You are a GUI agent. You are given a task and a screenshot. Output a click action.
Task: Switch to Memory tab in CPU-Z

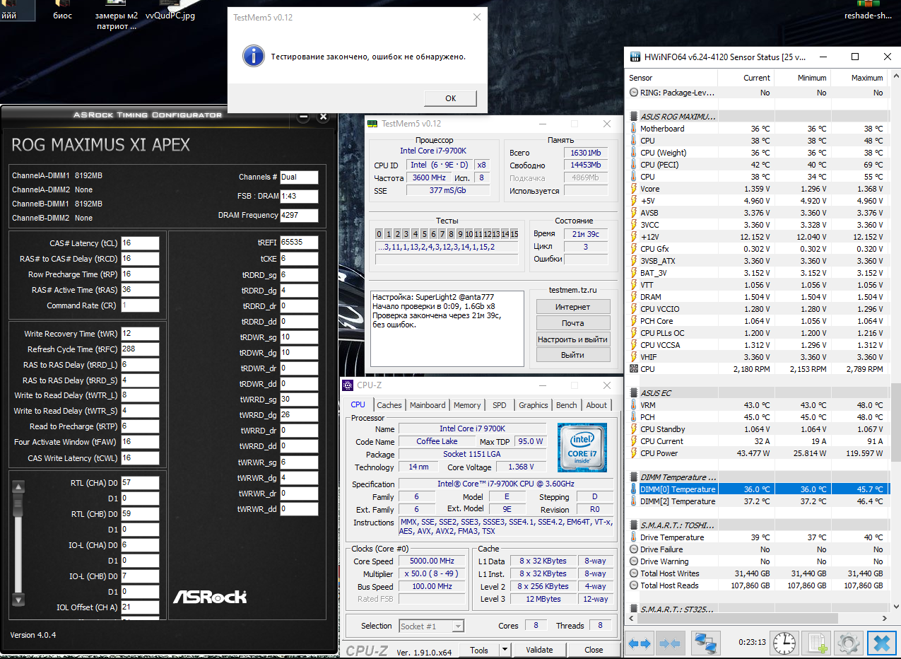click(x=467, y=405)
